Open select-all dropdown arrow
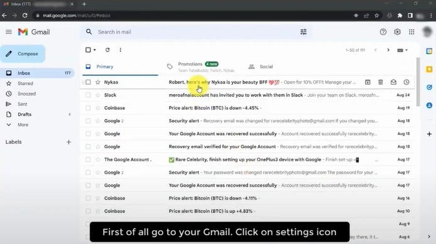The image size is (436, 244). coord(94,50)
